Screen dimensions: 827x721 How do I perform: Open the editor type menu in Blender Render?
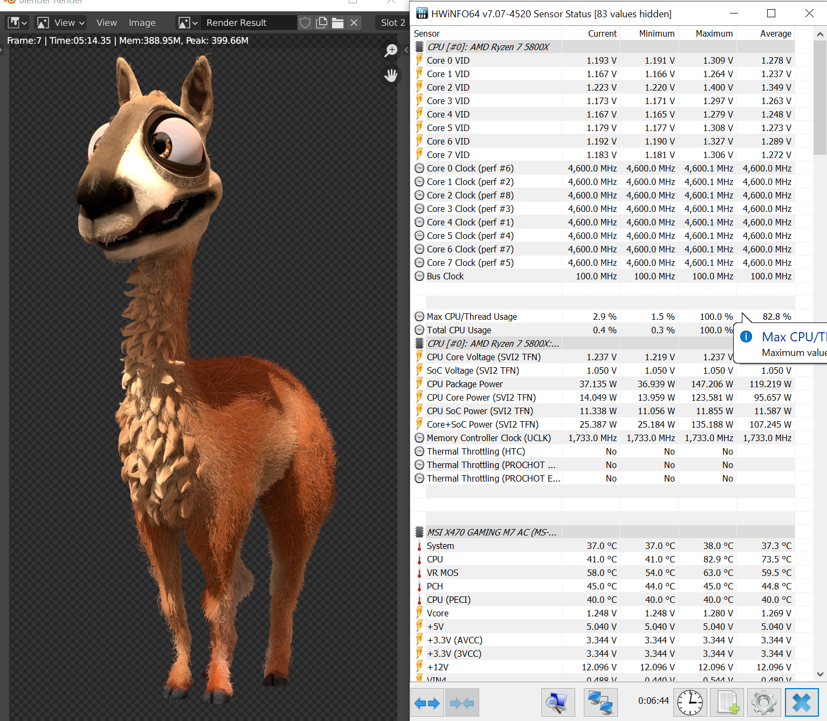[17, 23]
